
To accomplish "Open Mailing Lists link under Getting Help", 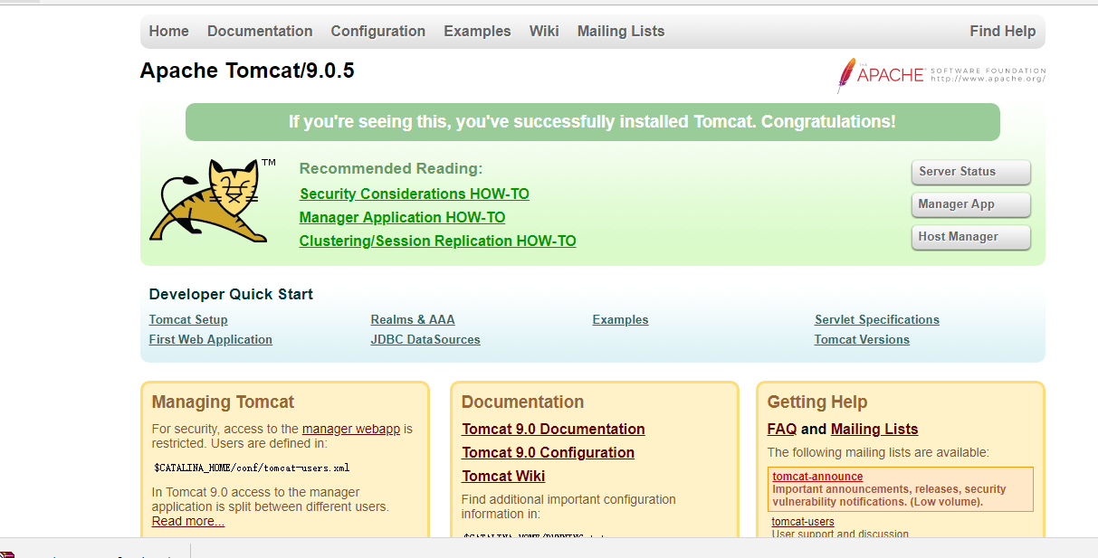I will pyautogui.click(x=874, y=429).
